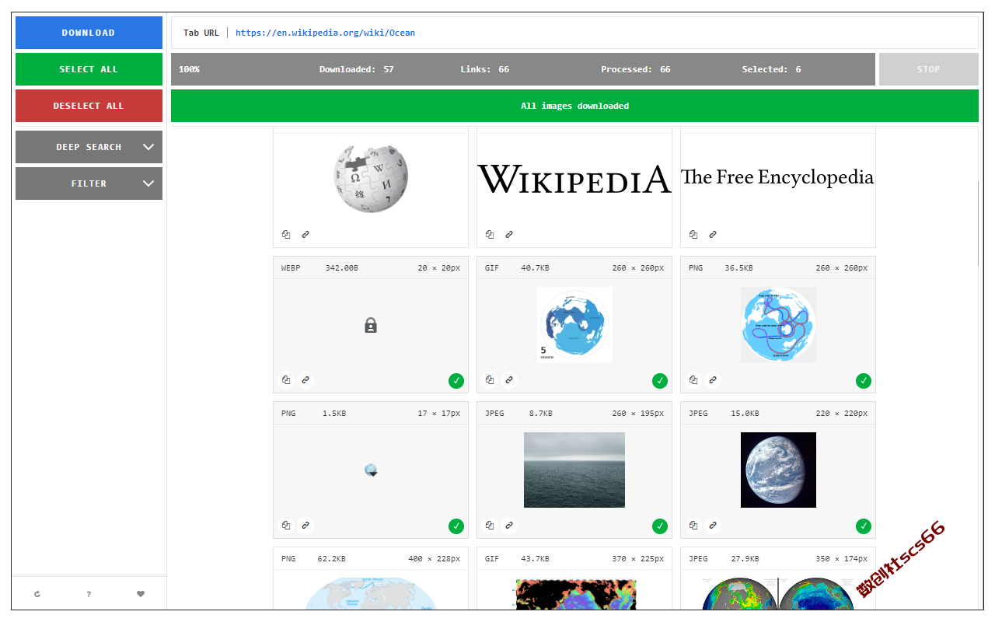The width and height of the screenshot is (995, 622).
Task: Deselect the JPEG 8.7KB image checkmark
Action: coord(660,526)
